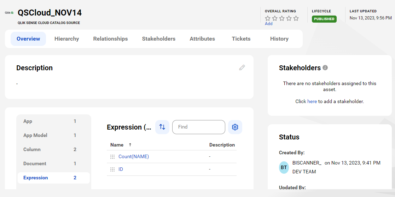Select Document in asset type list

click(x=54, y=163)
